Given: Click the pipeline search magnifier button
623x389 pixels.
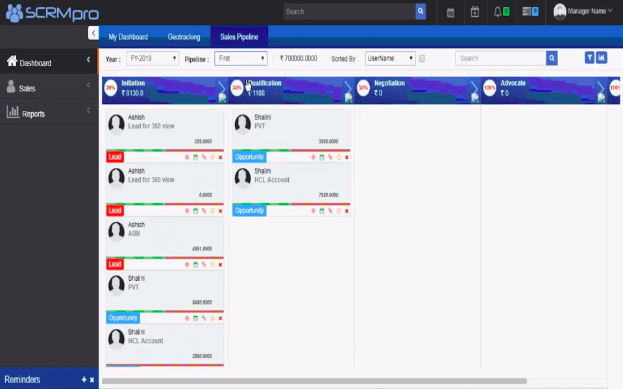Looking at the screenshot, I should coord(552,58).
